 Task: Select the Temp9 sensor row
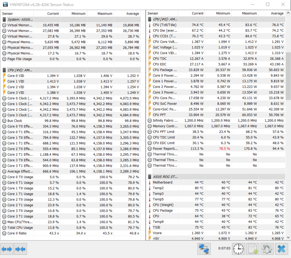click(x=215, y=222)
